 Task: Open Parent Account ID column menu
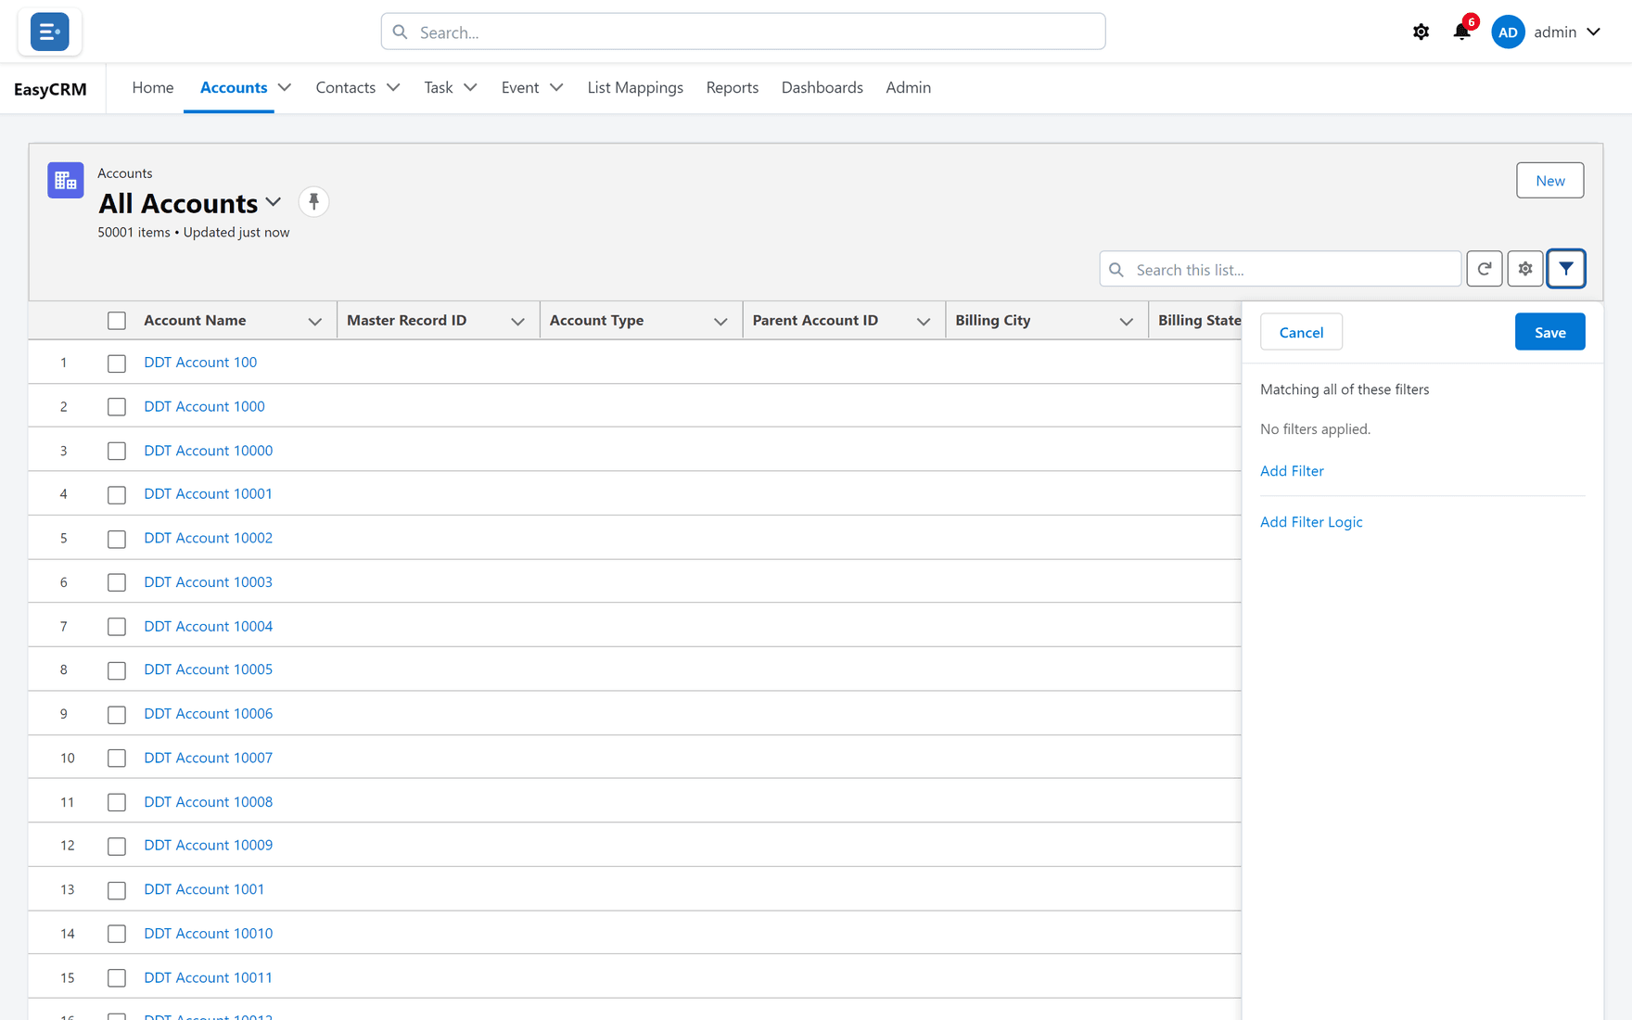click(x=923, y=321)
